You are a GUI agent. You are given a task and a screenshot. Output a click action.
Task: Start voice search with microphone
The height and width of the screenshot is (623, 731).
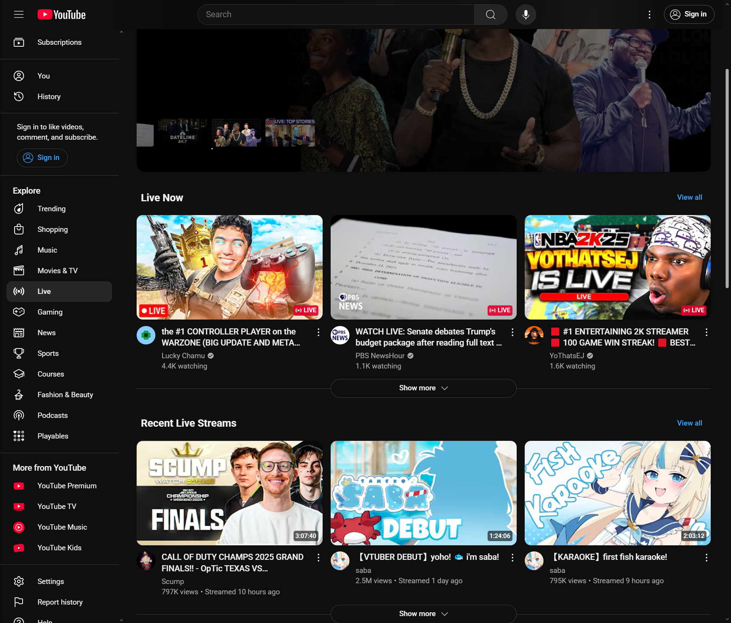pos(526,15)
